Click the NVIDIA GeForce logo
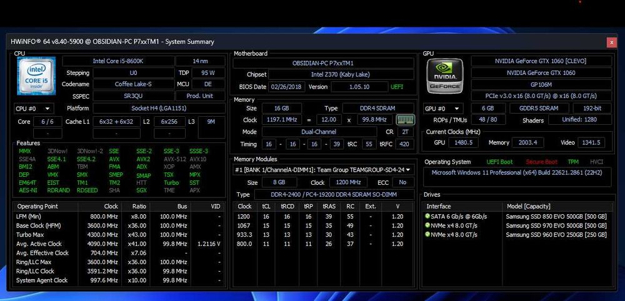 (445, 76)
